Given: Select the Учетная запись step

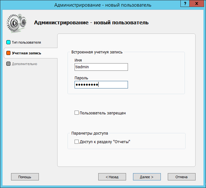Looking at the screenshot, I should point(27,53).
